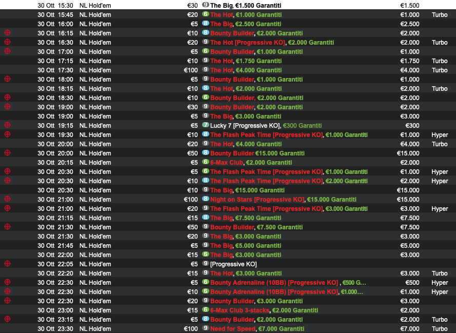Screen dimensions: 456x333
Task: Open The Hot [Progressive KO], €2.000 Garantiti
Action: [x=272, y=43]
